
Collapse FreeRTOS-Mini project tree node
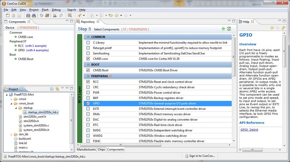[7, 95]
